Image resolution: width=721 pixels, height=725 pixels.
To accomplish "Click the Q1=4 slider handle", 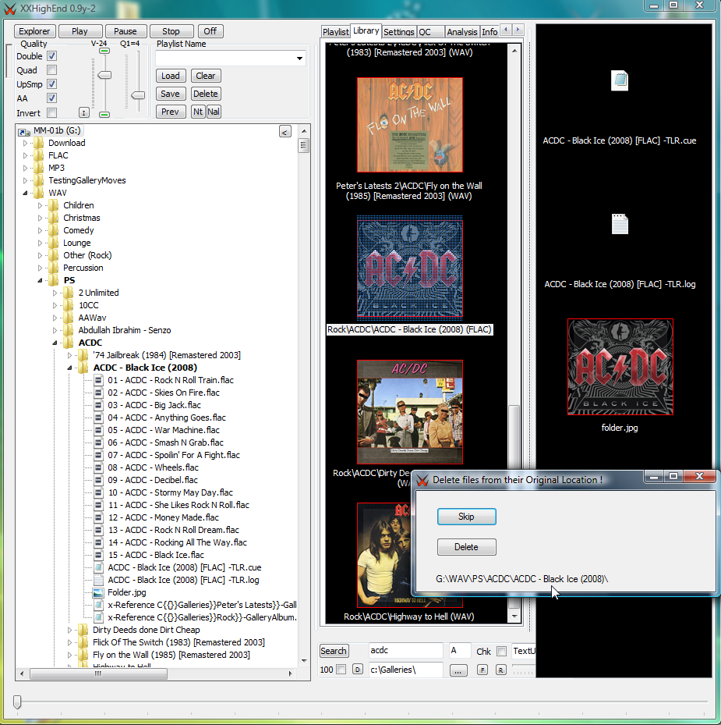I will 138,94.
